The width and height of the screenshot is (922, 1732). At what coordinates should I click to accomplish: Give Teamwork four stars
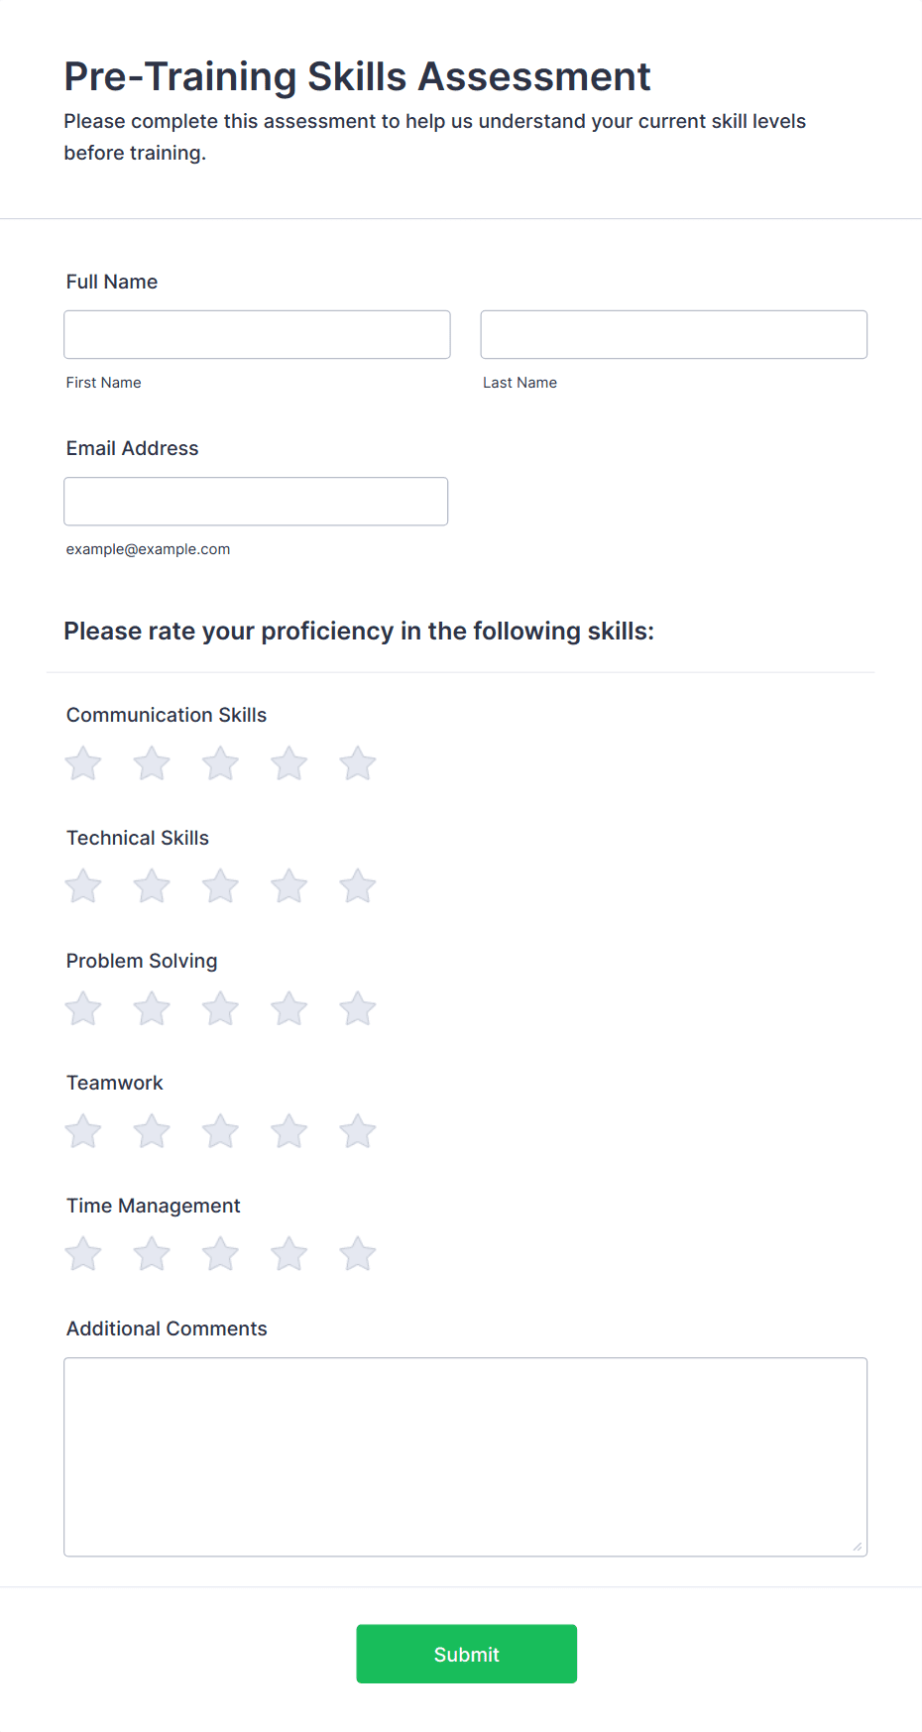(x=288, y=1130)
